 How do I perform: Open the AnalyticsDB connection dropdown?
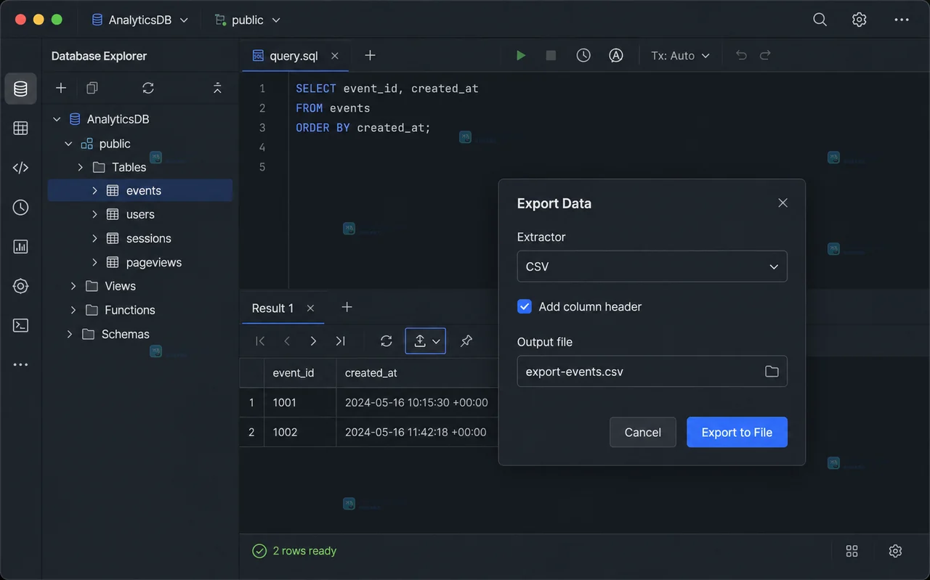[x=140, y=20]
